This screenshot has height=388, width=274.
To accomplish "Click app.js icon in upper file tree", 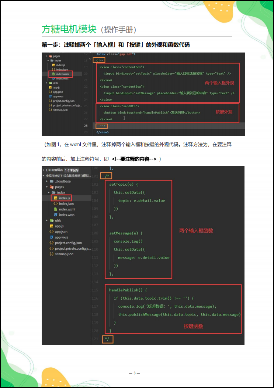I will pyautogui.click(x=50, y=87).
